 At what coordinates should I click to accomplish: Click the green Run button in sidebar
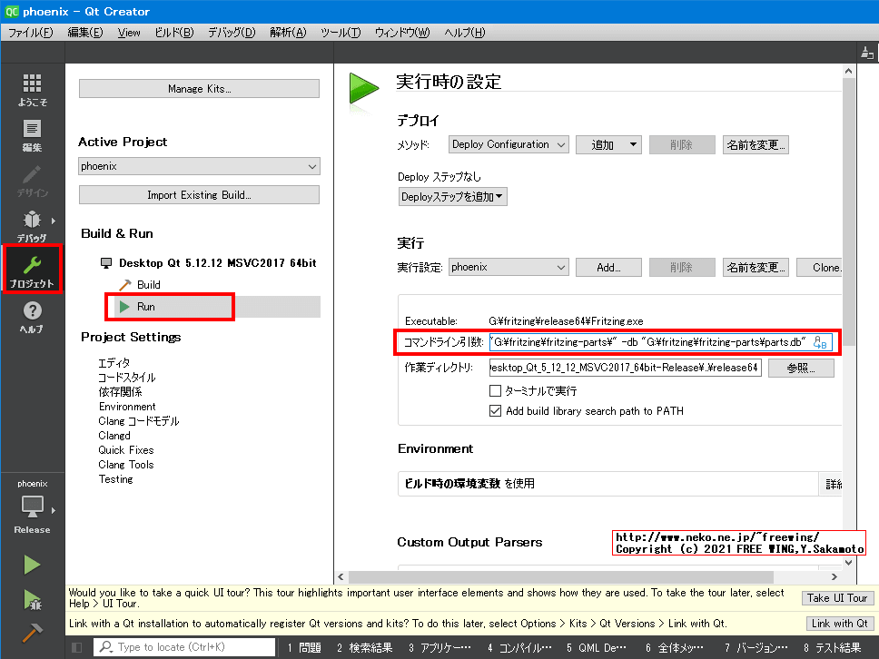32,565
